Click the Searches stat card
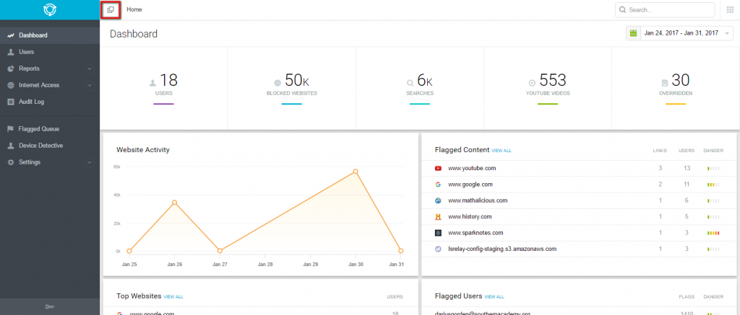Viewport: 740px width, 315px height. pos(420,88)
